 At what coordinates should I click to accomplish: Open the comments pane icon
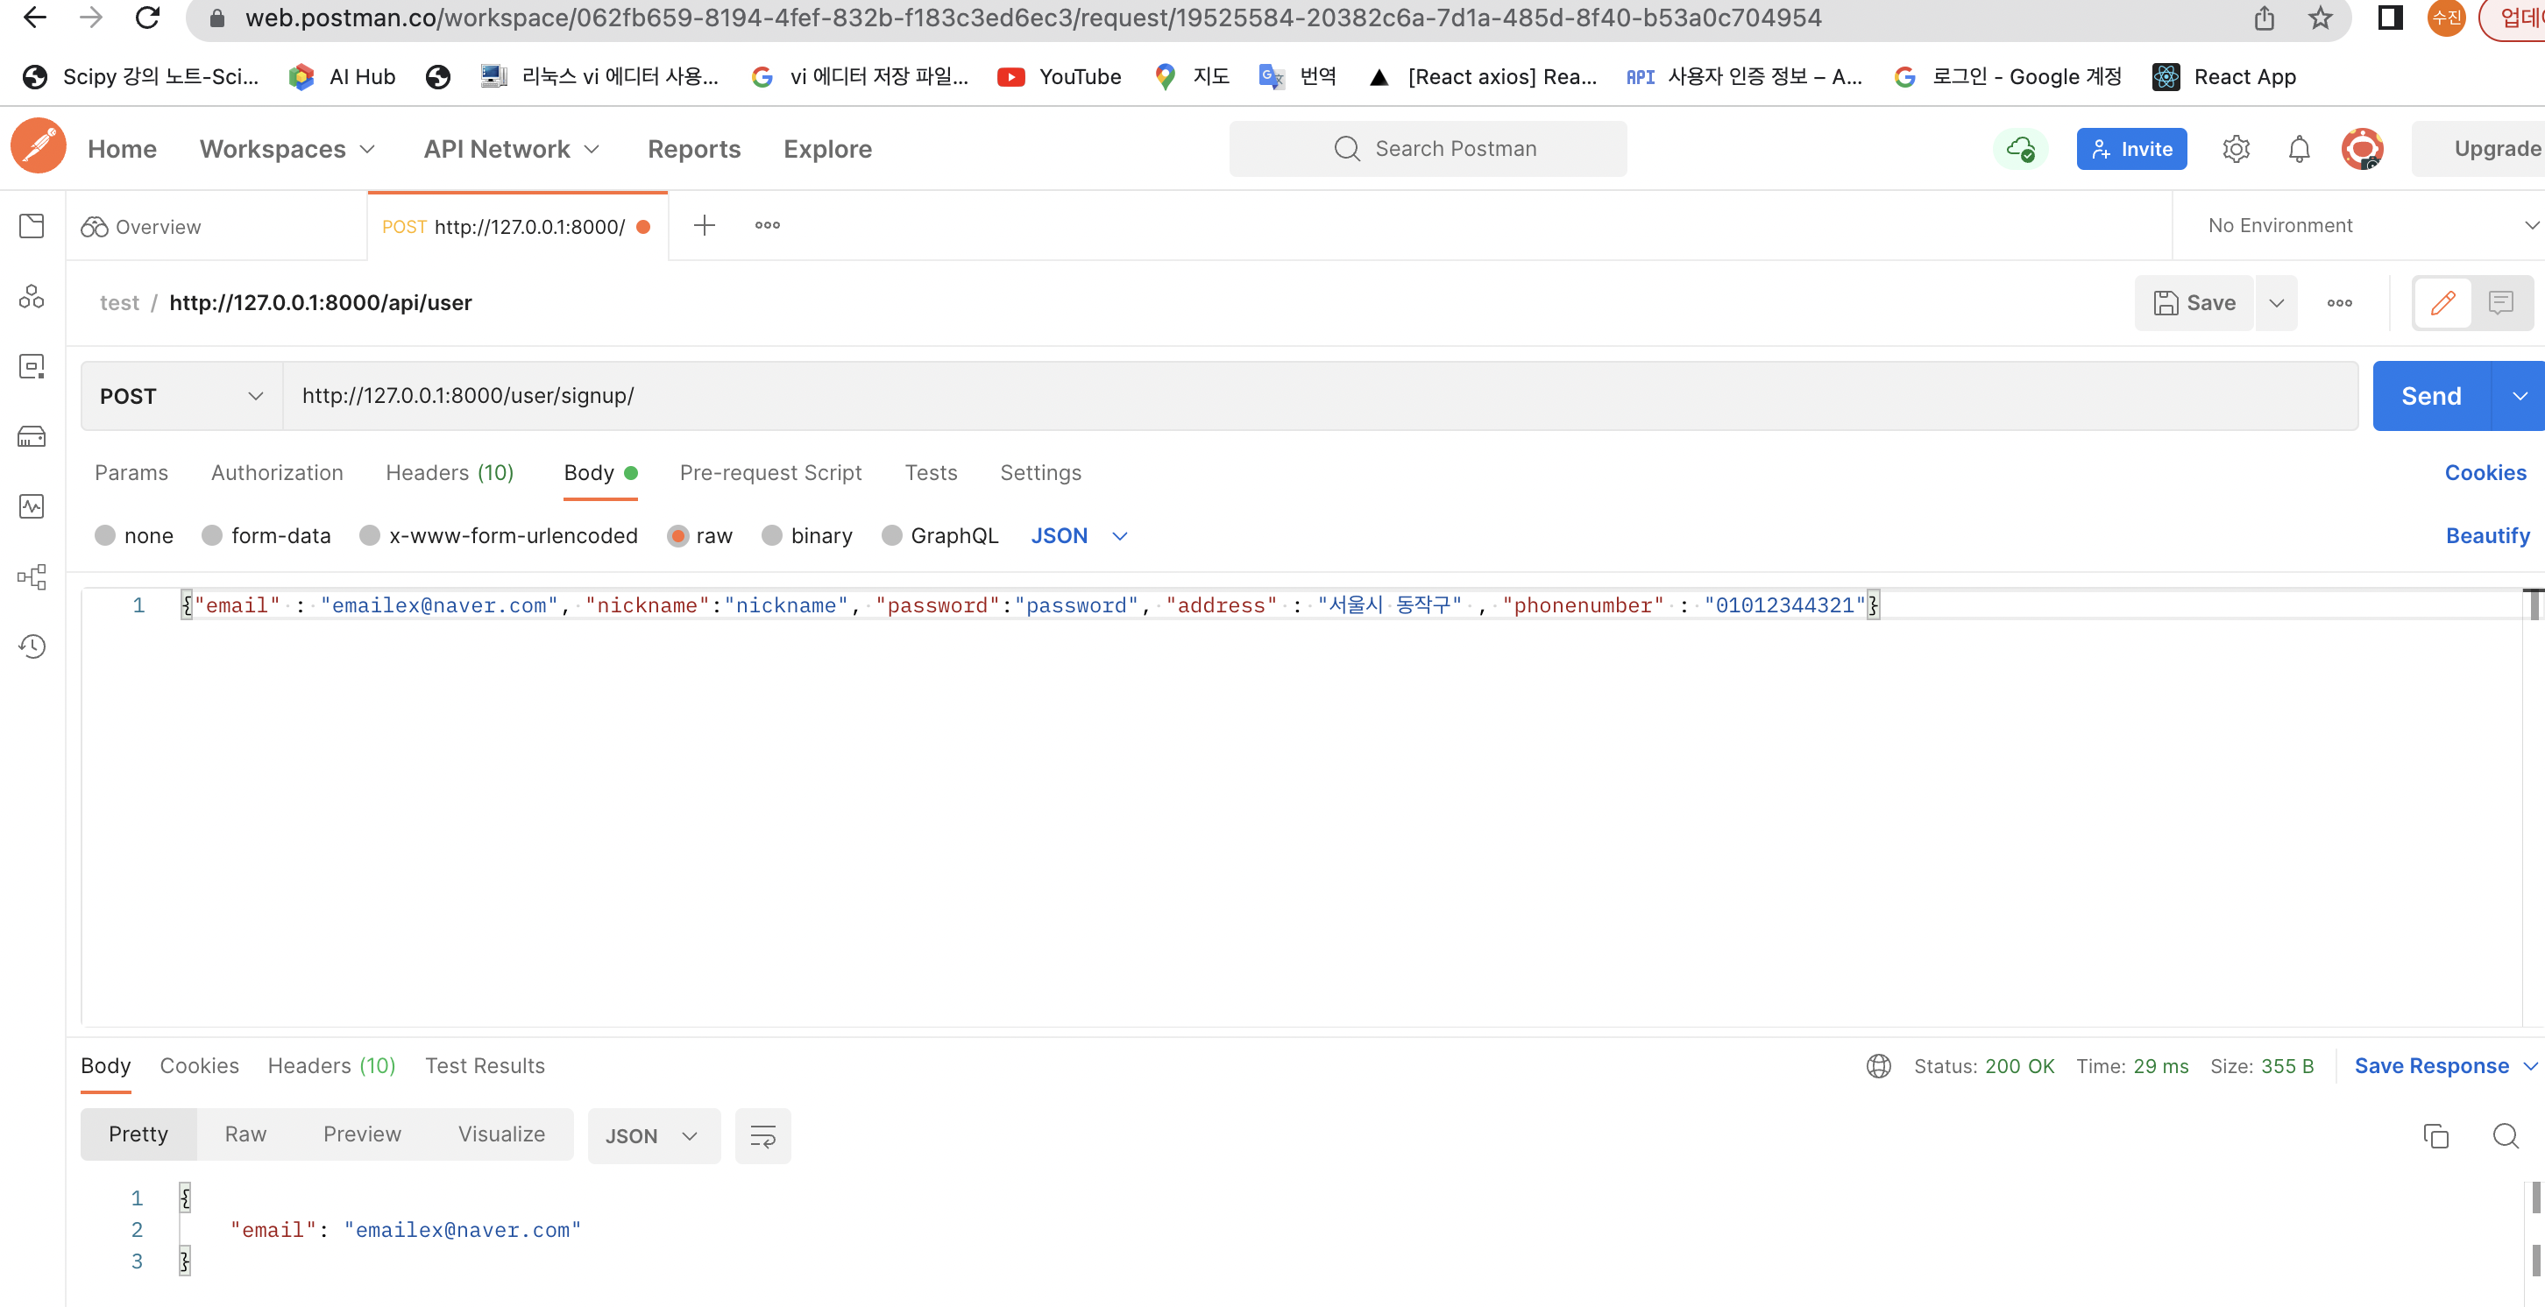pos(2500,302)
